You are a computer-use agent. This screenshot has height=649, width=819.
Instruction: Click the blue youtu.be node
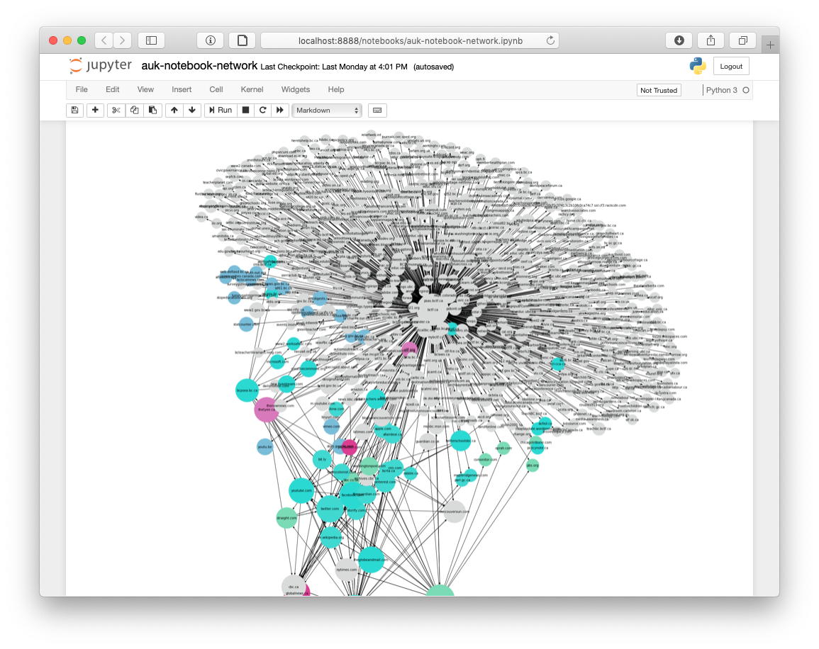pyautogui.click(x=264, y=446)
